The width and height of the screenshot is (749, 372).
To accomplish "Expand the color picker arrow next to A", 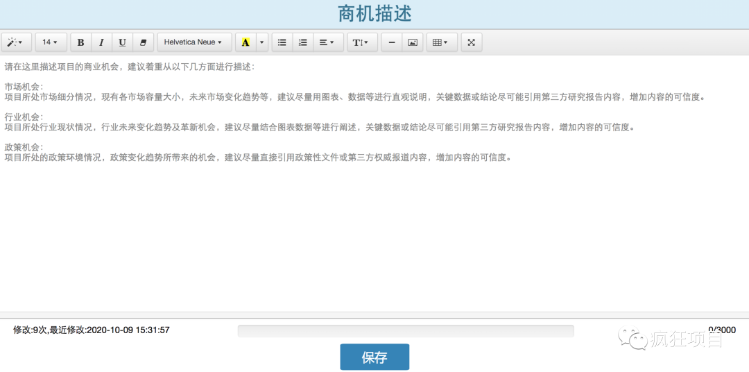I will [261, 42].
